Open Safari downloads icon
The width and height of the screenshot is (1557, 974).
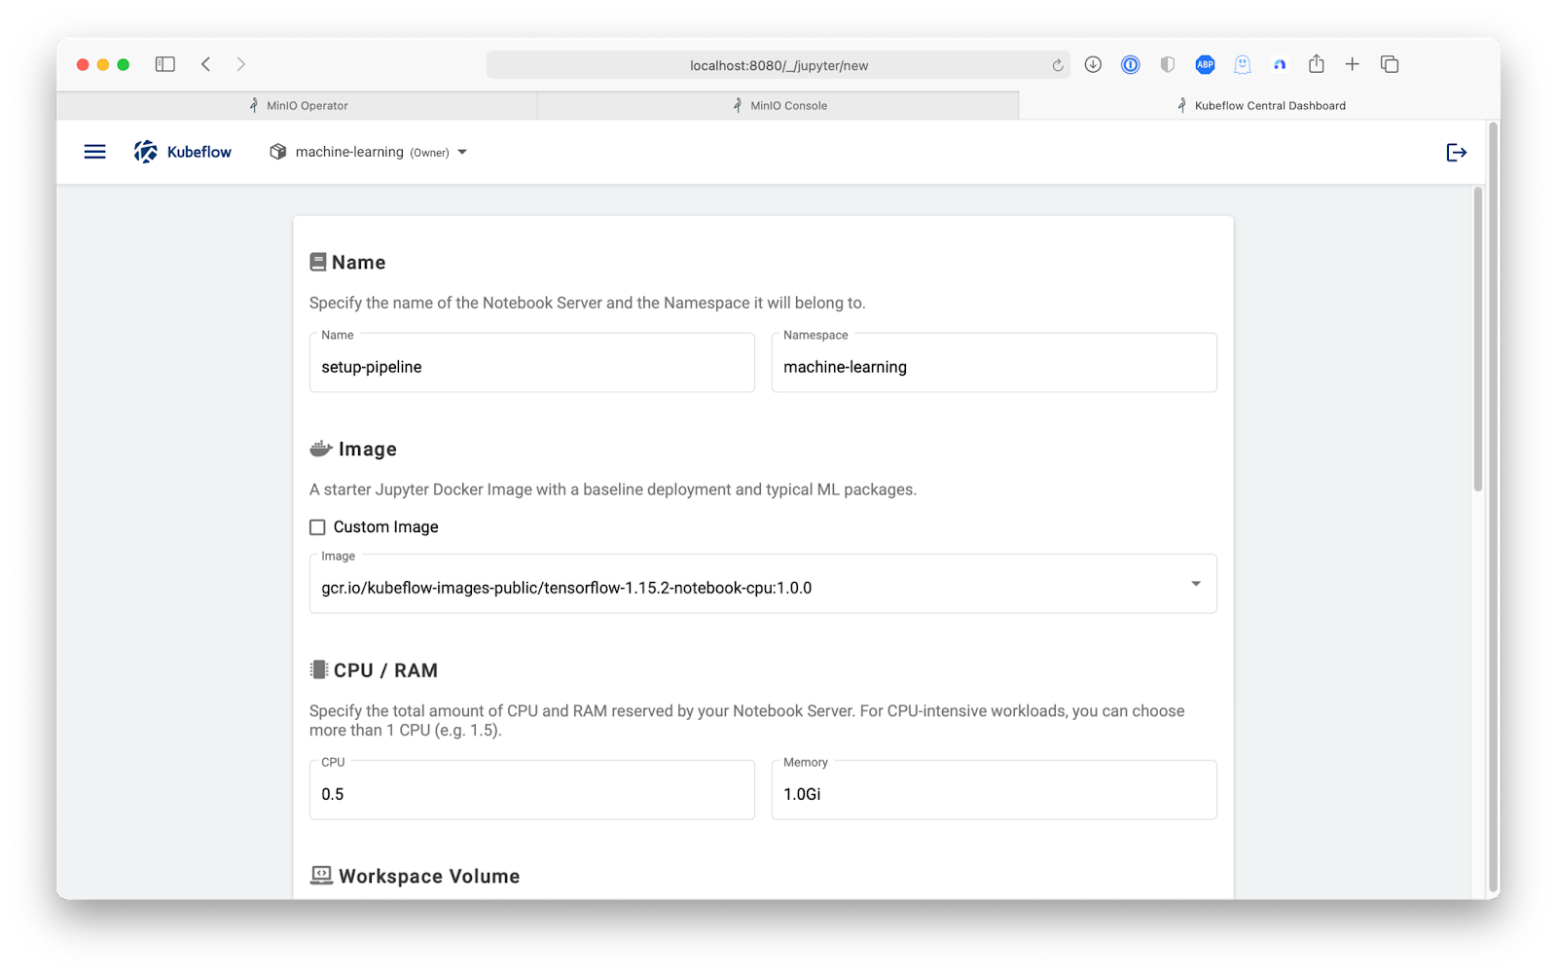point(1093,64)
